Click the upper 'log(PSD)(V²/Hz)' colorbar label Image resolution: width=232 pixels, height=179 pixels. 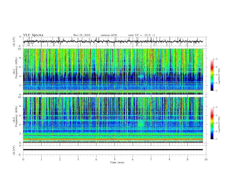click(219, 76)
